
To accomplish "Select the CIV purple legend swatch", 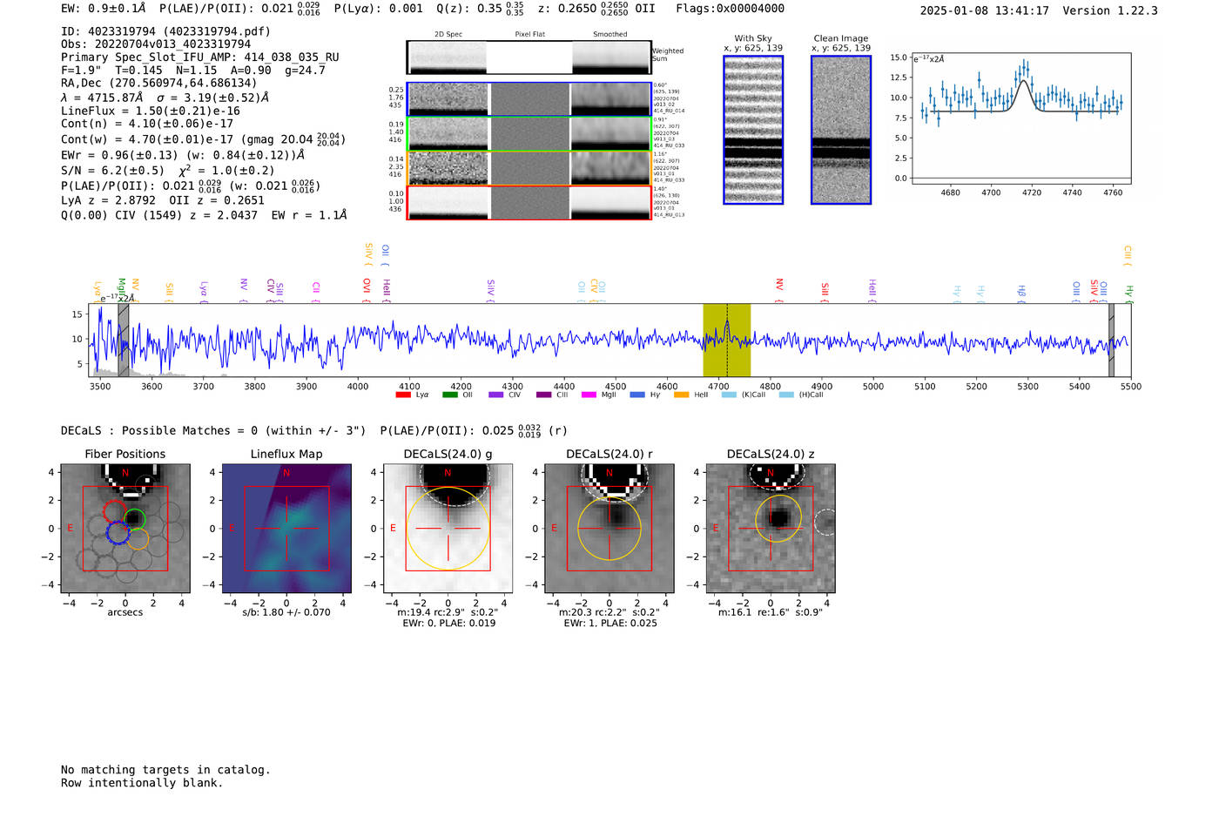I will tap(496, 395).
